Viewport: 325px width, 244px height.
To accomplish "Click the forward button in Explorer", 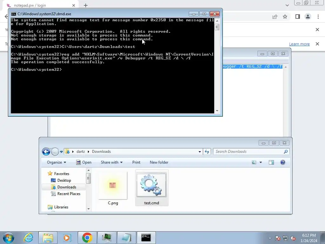I will tap(55, 152).
